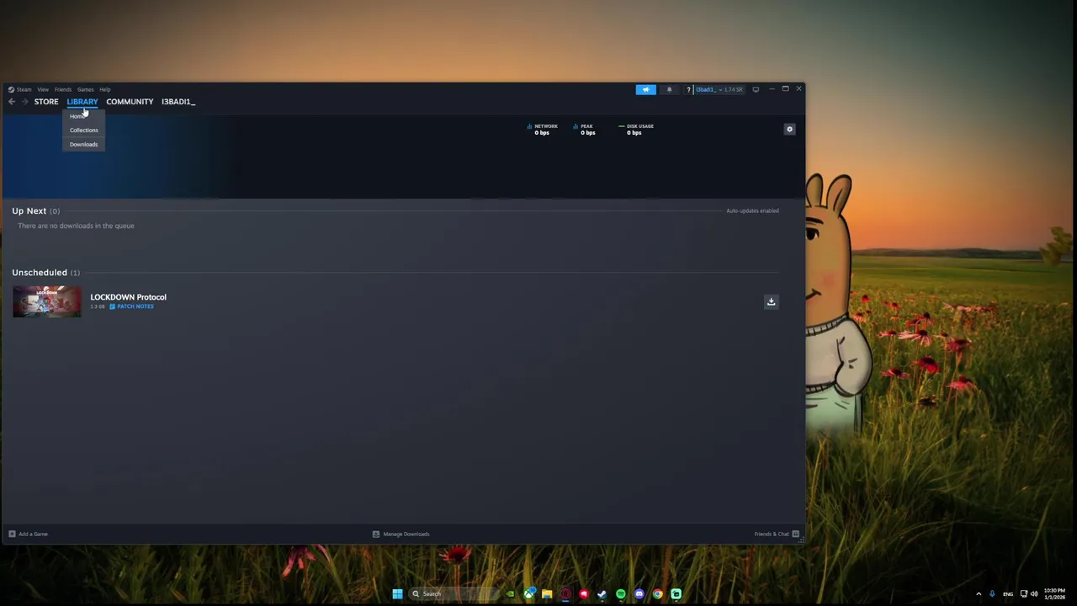Click the Auto-updates enabled label
The height and width of the screenshot is (606, 1077).
click(752, 210)
